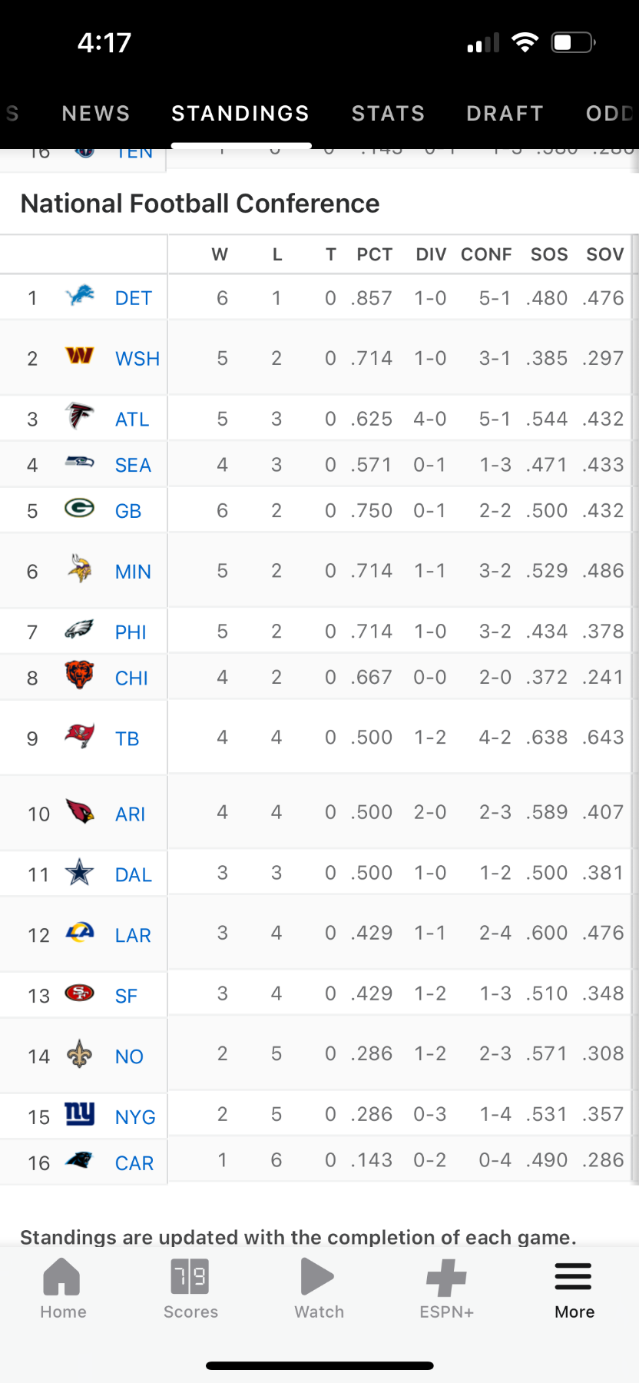The height and width of the screenshot is (1383, 639).
Task: Tap the Dallas Cowboys star logo
Action: [x=80, y=873]
